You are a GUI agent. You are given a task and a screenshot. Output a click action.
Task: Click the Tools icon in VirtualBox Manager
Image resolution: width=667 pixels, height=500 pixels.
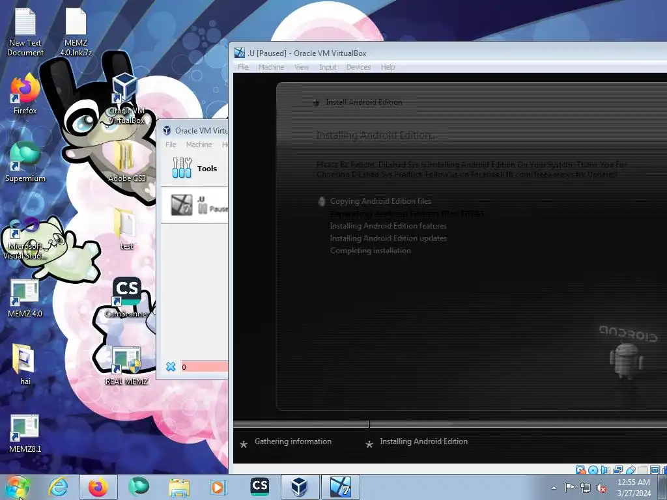pos(182,168)
